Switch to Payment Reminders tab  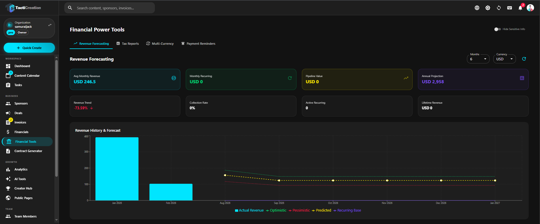coord(198,44)
